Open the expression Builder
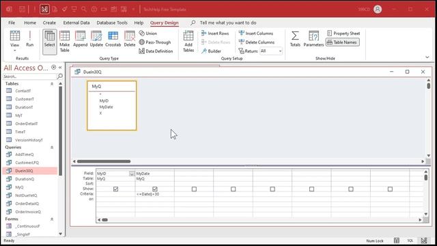This screenshot has height=246, width=437. pos(211,51)
